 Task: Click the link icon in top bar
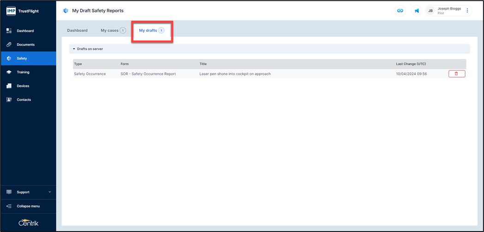[x=400, y=11]
